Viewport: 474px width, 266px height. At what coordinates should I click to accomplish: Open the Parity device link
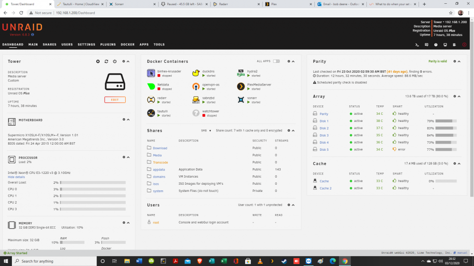pyautogui.click(x=324, y=114)
